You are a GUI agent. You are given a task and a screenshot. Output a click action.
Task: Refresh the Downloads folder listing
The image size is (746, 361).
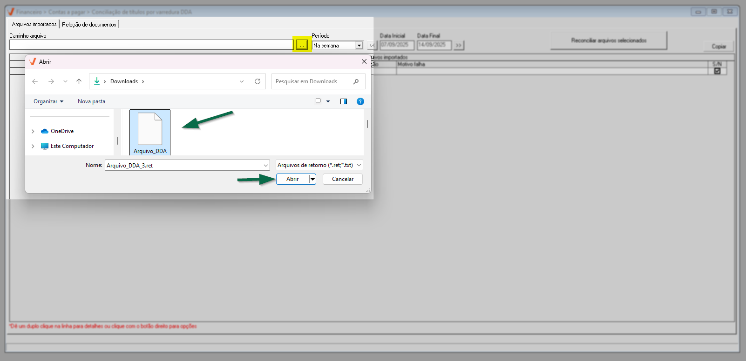coord(258,81)
